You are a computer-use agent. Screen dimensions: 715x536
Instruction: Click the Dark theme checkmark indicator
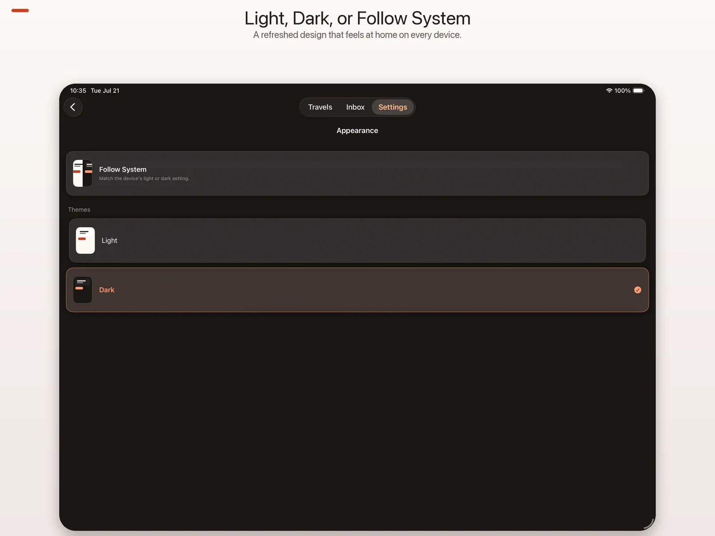click(638, 290)
